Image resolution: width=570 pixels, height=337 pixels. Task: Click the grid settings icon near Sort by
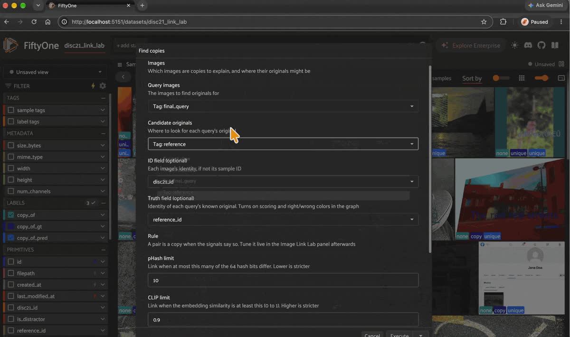click(x=522, y=78)
